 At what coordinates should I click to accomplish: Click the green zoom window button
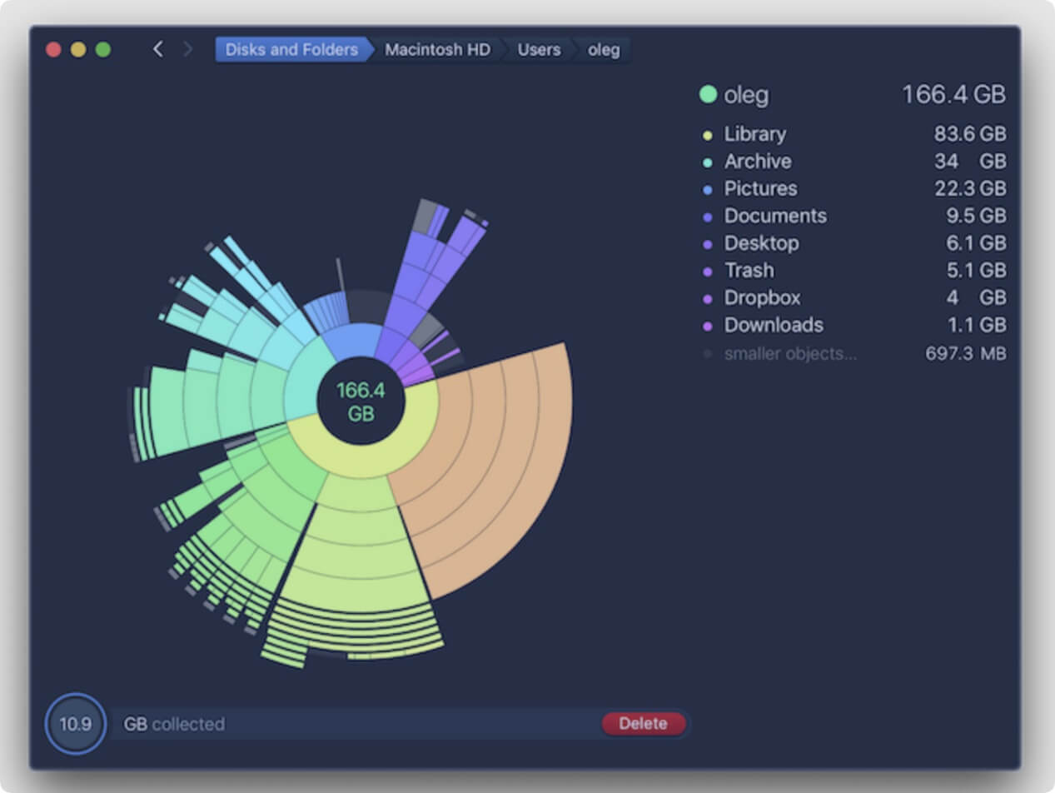click(103, 50)
